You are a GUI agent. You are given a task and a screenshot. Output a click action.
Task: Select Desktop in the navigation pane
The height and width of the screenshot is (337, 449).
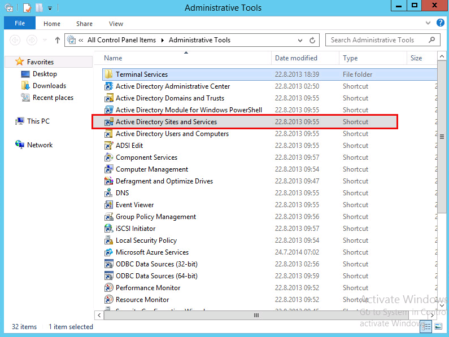click(x=45, y=74)
